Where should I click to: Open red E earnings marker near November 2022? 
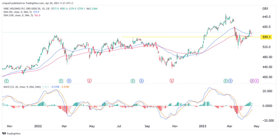(172, 81)
